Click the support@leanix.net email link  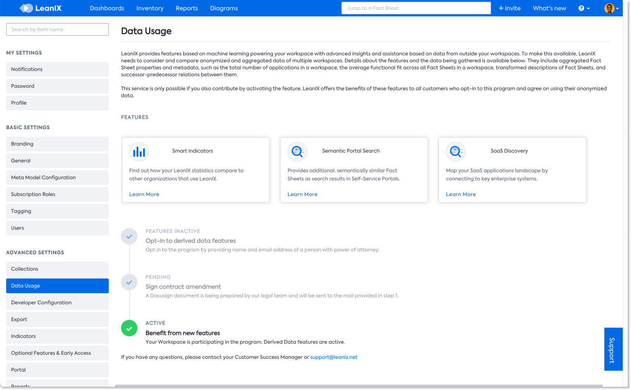334,357
